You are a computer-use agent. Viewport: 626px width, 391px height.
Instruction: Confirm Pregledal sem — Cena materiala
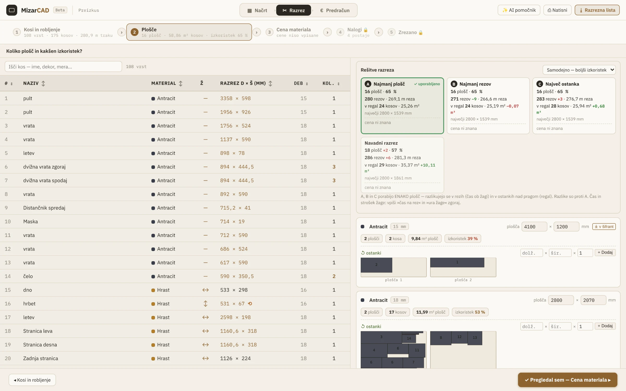568,380
